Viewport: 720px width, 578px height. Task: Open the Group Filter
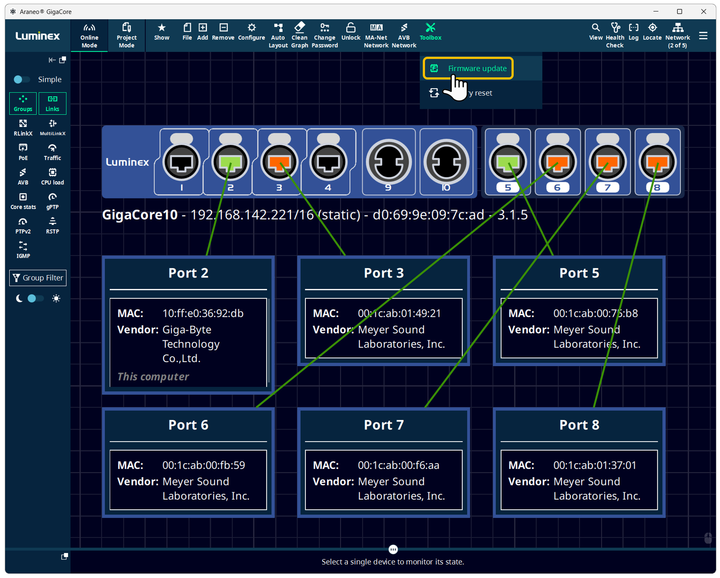pyautogui.click(x=38, y=278)
